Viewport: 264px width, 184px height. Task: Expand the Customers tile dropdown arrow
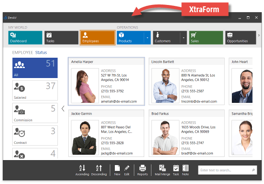184,37
